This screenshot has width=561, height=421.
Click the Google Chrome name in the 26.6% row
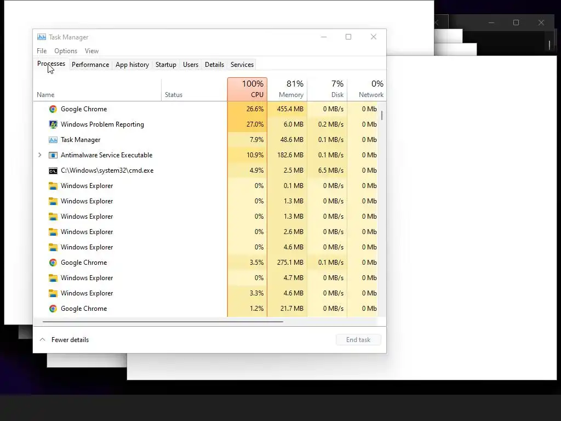point(84,109)
